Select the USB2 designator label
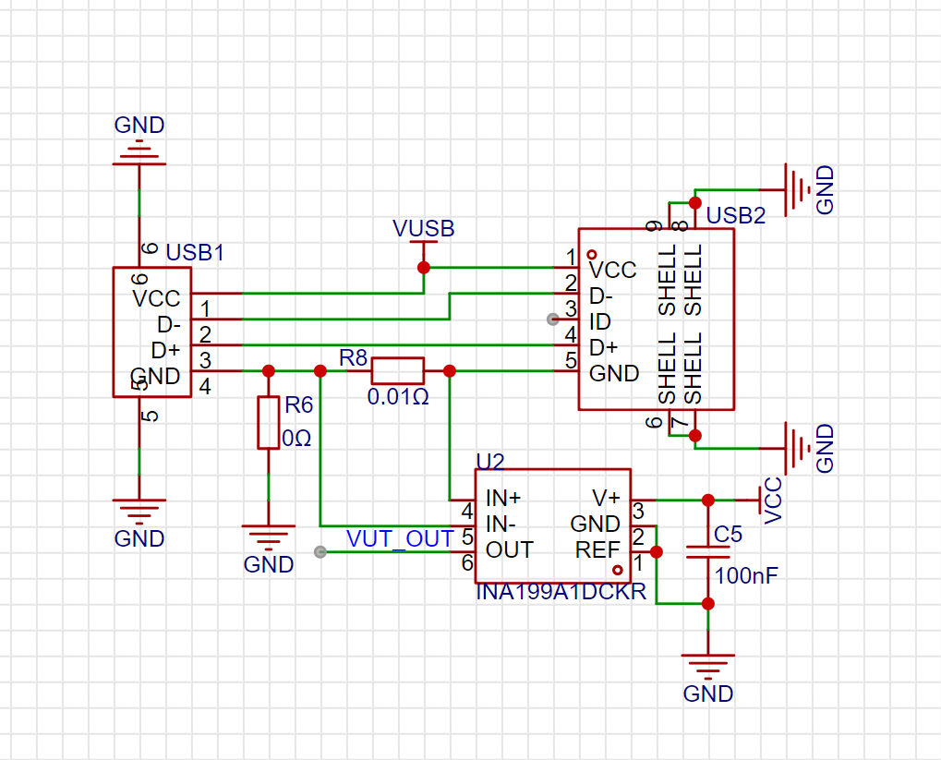 click(x=736, y=215)
